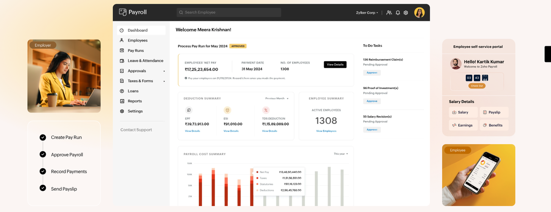Click the Taxes & Forms sidebar icon
Viewport: 551px width, 212px height.
coord(122,81)
